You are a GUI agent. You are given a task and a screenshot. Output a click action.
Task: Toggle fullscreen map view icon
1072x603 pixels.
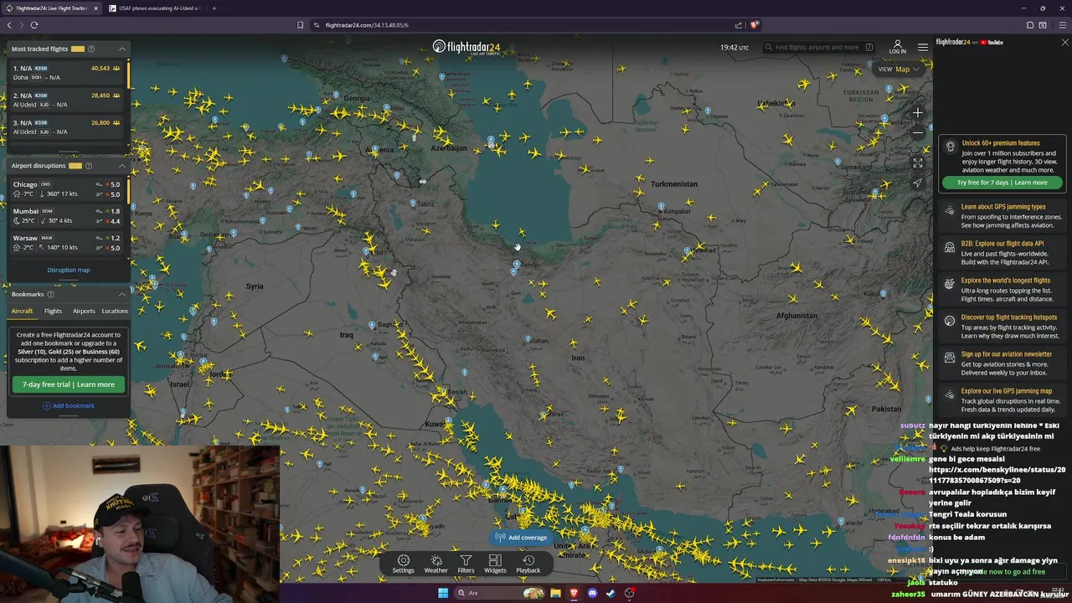(918, 162)
